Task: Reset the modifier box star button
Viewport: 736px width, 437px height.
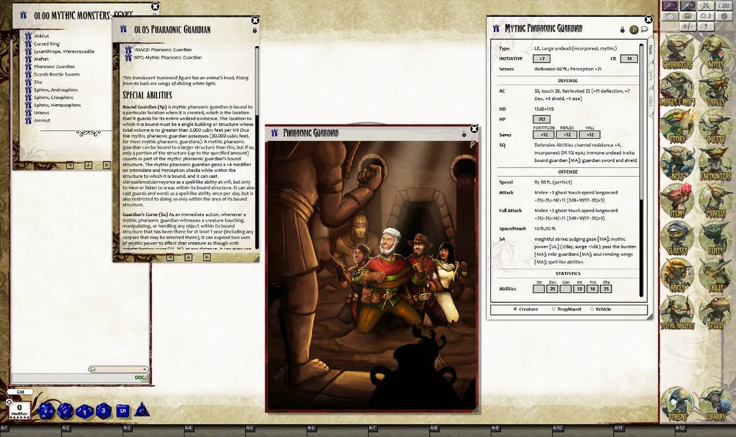Action: [x=9, y=402]
